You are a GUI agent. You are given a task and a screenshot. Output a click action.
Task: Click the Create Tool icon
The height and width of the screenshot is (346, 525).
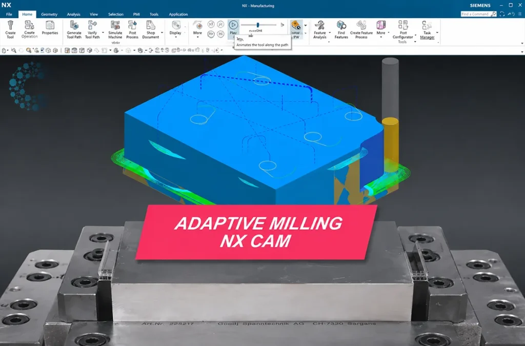tap(10, 26)
